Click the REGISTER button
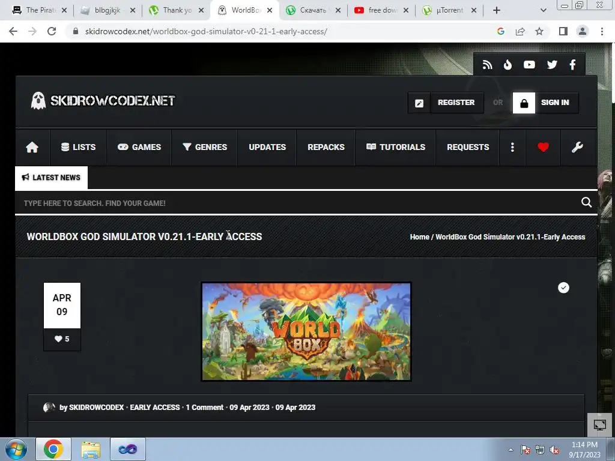The width and height of the screenshot is (615, 461). coord(456,103)
